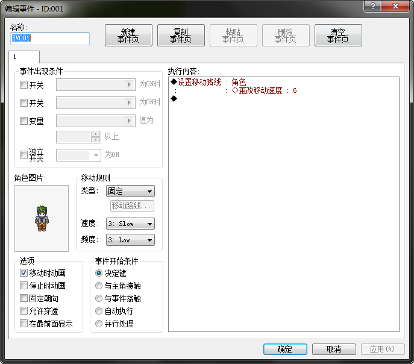Click the help question mark button

coord(372,6)
